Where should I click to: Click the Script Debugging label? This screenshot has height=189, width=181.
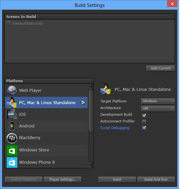115,128
